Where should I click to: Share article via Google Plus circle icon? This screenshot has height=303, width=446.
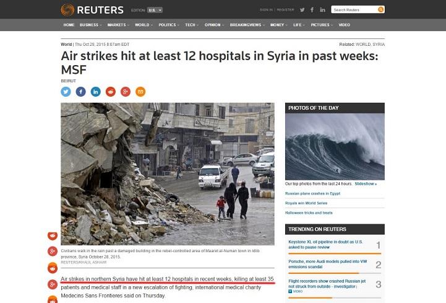click(x=126, y=92)
